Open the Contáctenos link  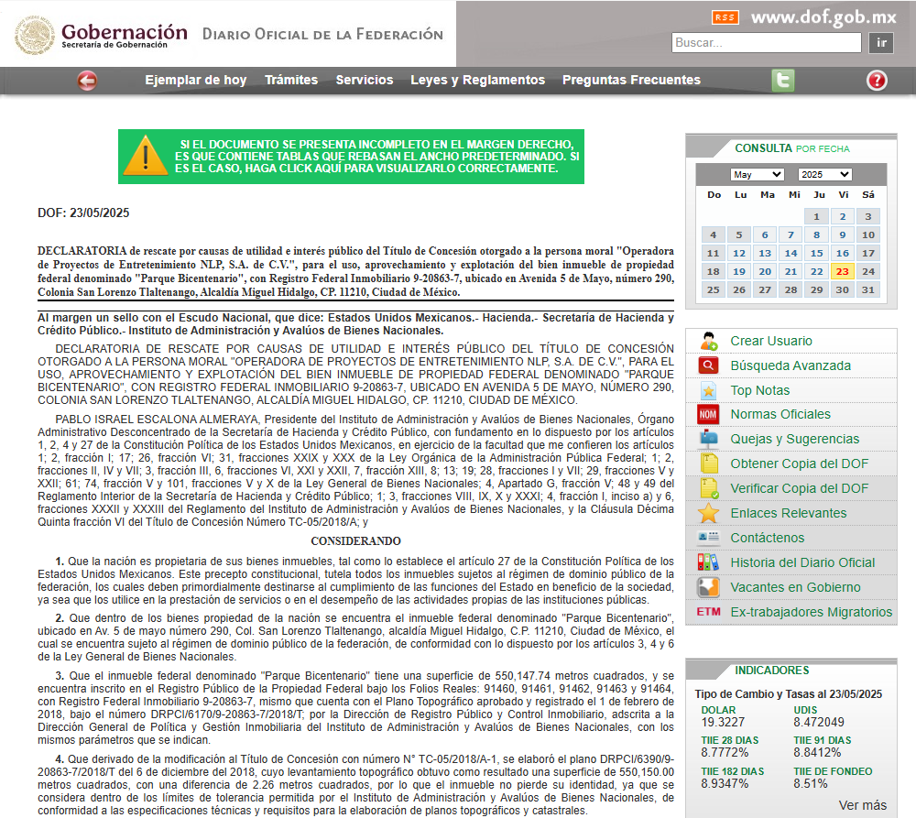767,538
